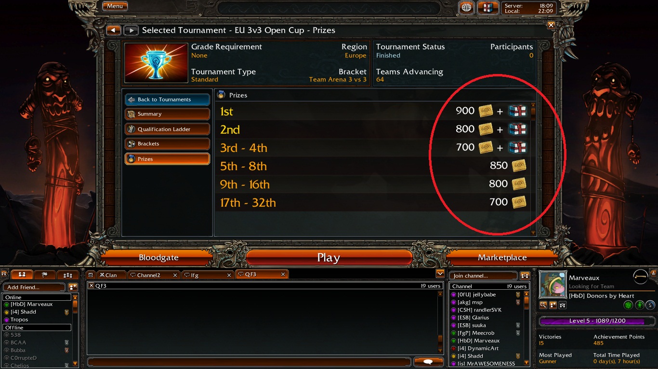658x369 pixels.
Task: Click the big Play button
Action: 329,258
